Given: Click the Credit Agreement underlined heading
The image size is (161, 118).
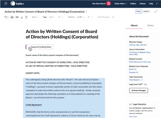Looking at the screenshot, I should coord(34,105).
